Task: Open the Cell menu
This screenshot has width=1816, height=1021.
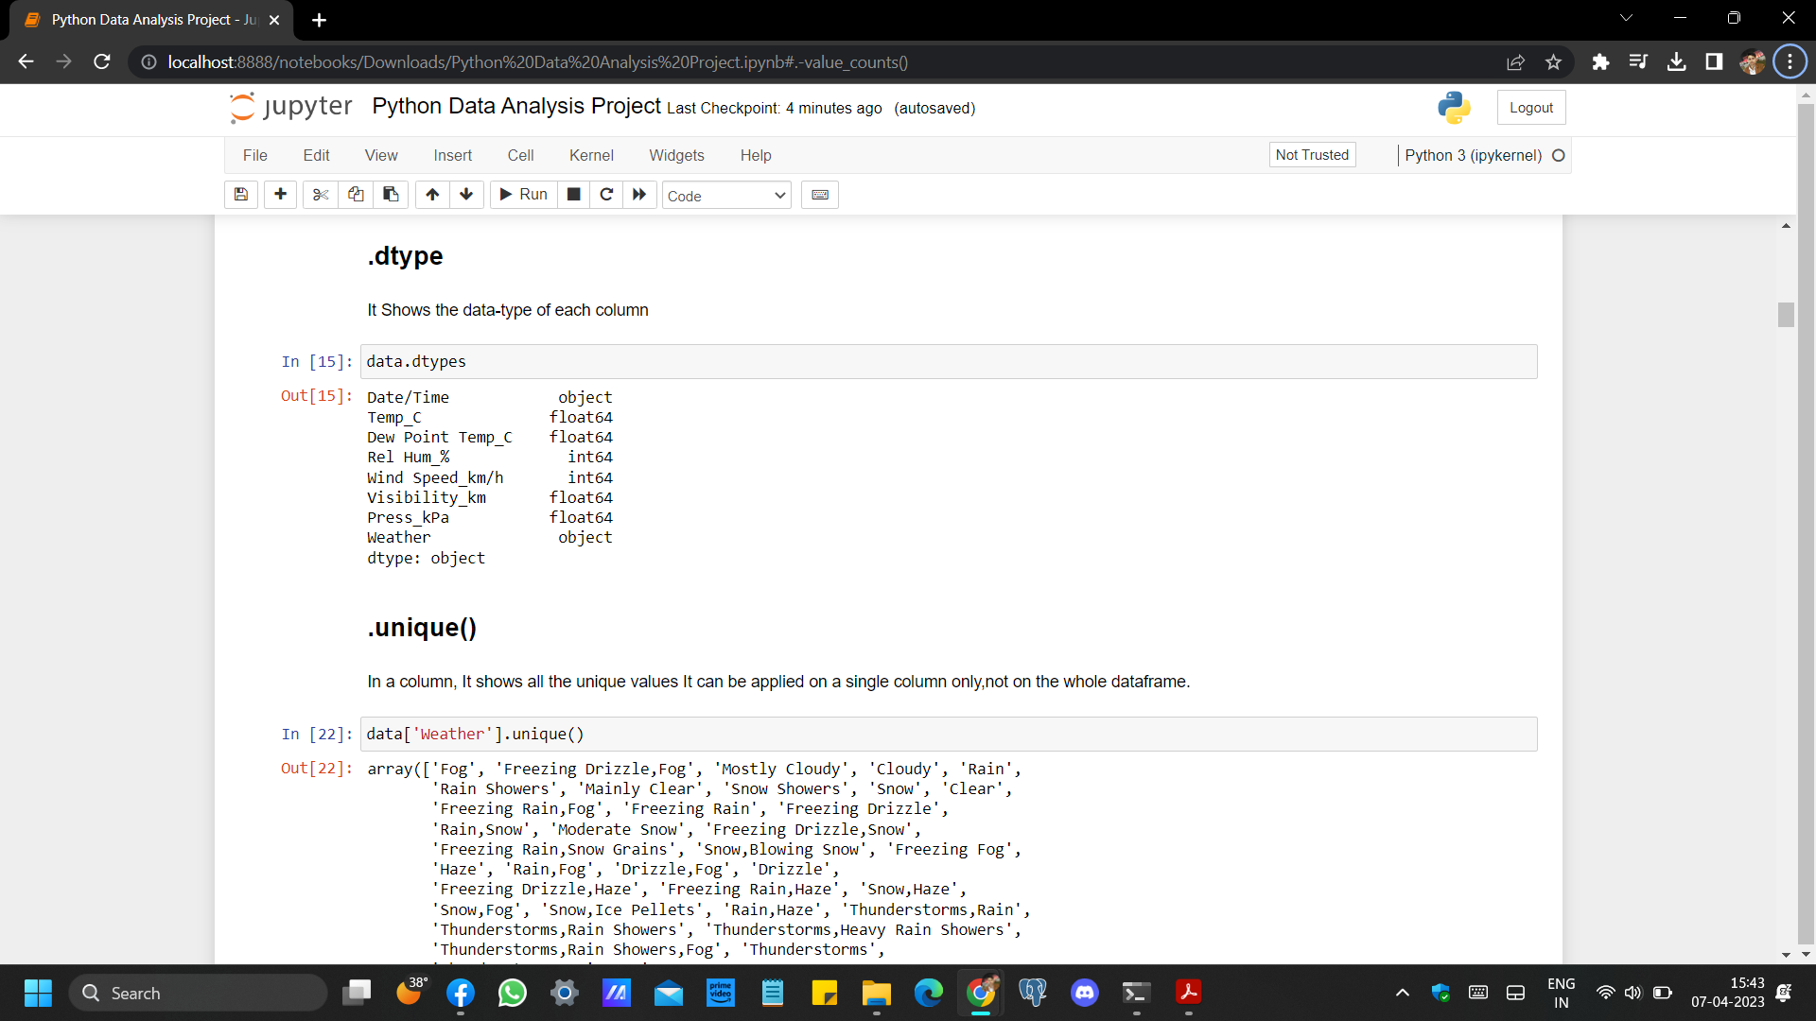Action: coord(520,155)
